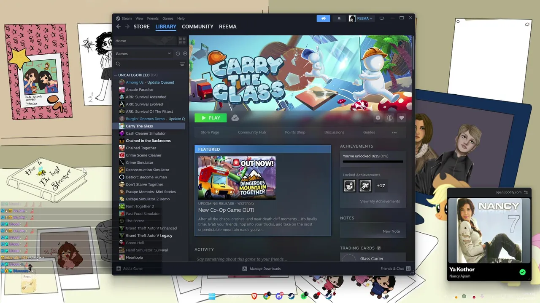Open the Discussions link
The image size is (540, 303).
pos(334,133)
